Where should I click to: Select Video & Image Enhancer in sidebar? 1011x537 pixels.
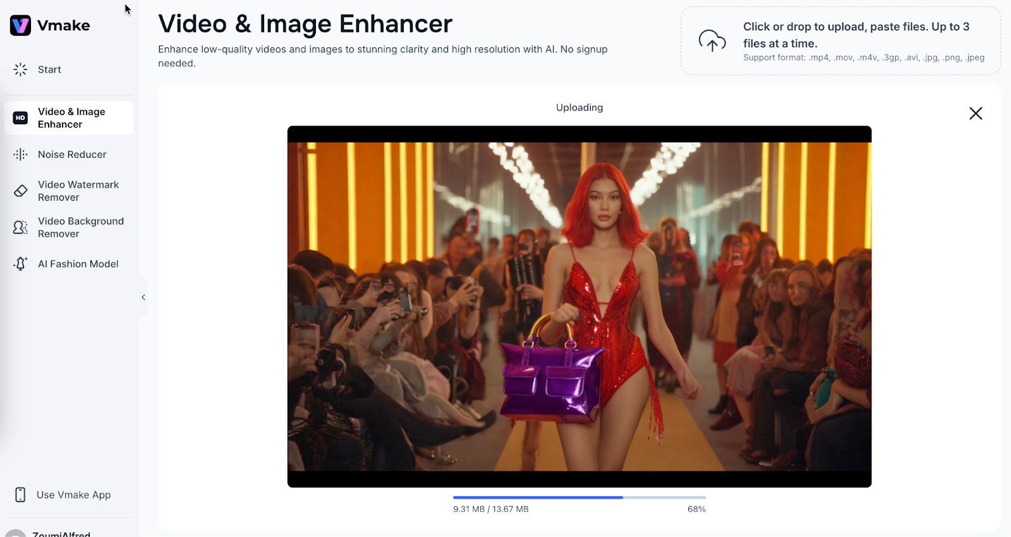(x=69, y=118)
